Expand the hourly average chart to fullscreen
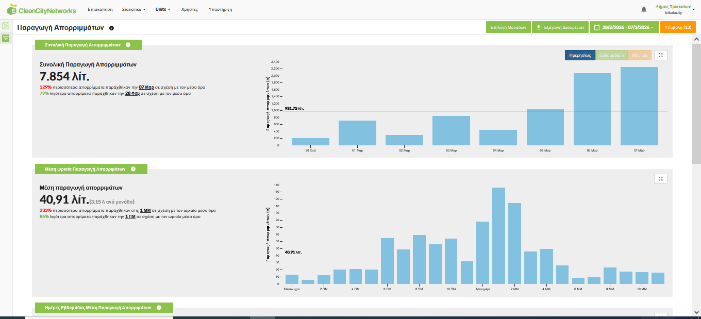This screenshot has width=701, height=319. click(660, 178)
